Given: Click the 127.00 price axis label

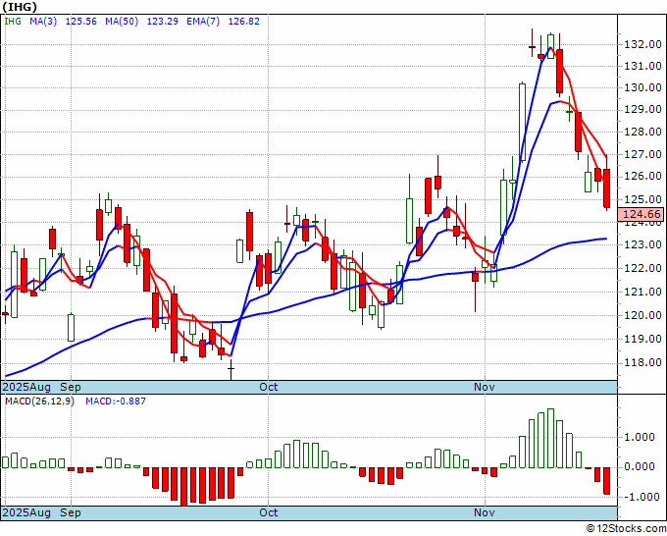Looking at the screenshot, I should (642, 154).
